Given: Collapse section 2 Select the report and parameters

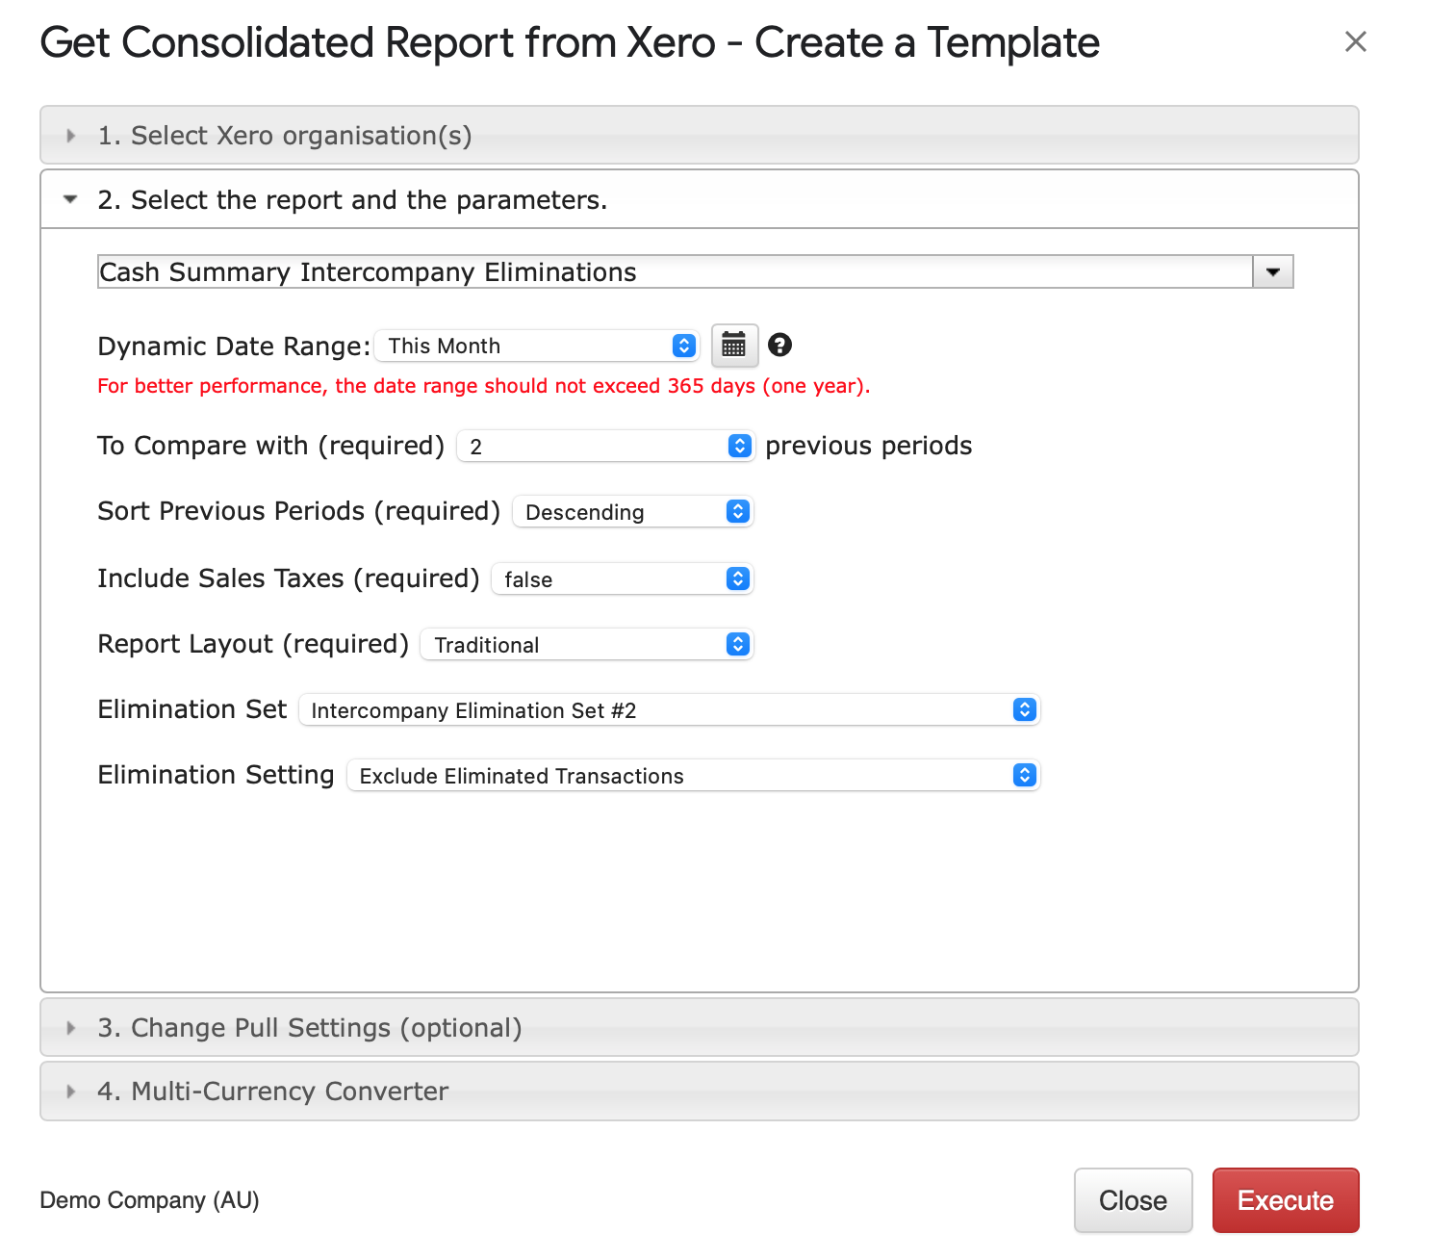Looking at the screenshot, I should pyautogui.click(x=700, y=199).
